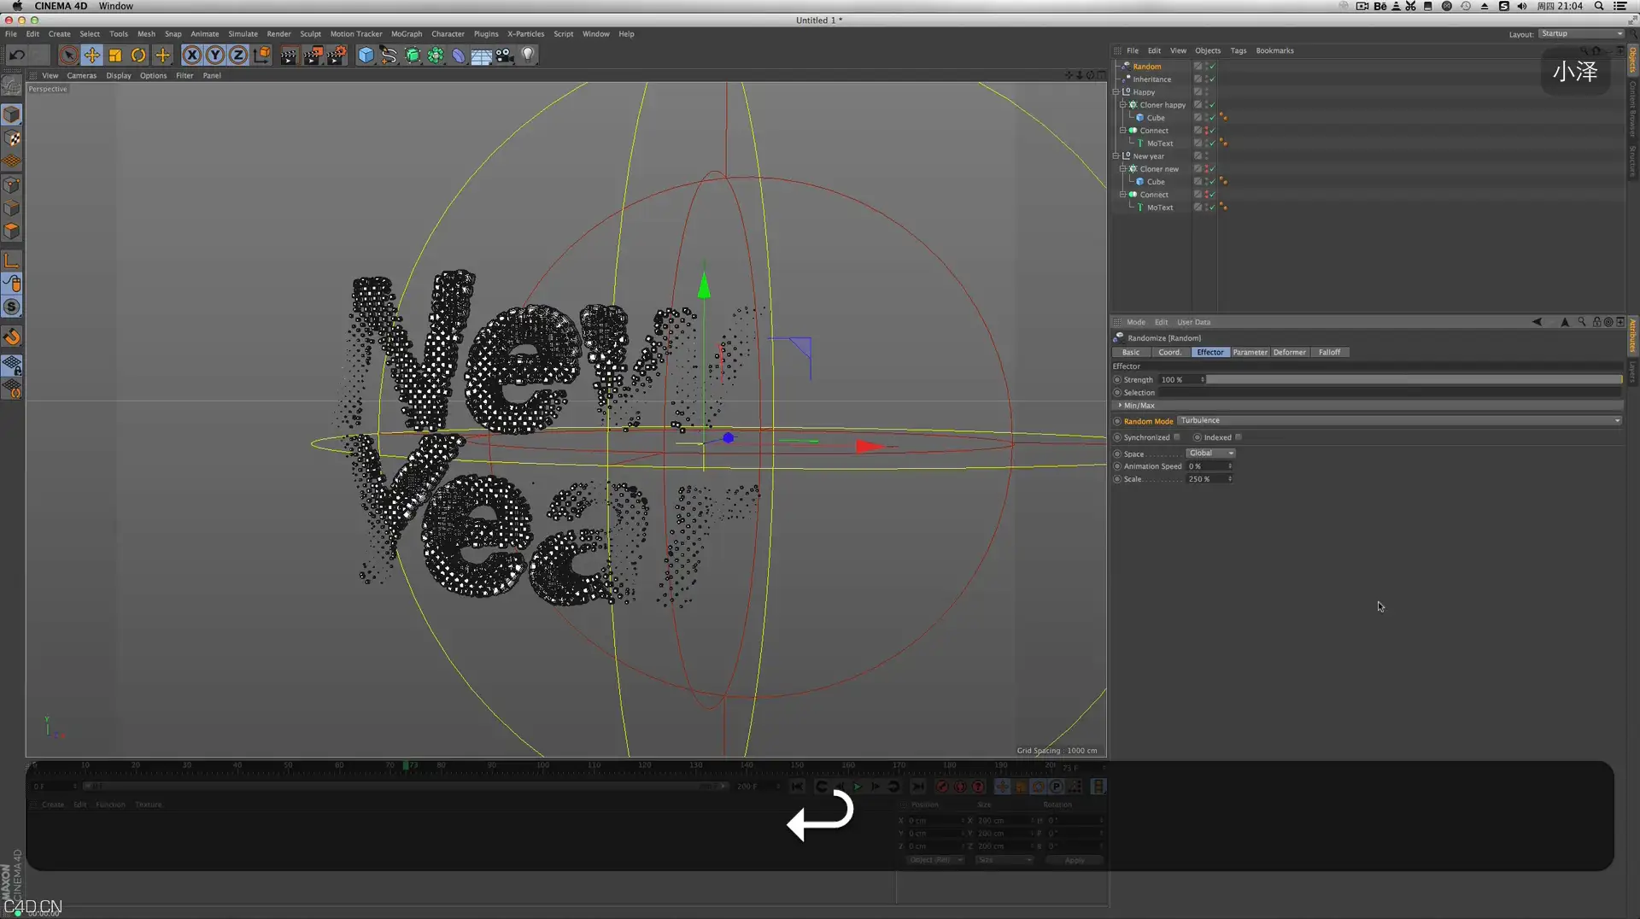Click the attributes panel search icon
The image size is (1640, 919).
(x=1582, y=322)
